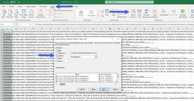Select the column Q header
Image resolution: width=194 pixels, height=101 pixels.
pyautogui.click(x=144, y=29)
